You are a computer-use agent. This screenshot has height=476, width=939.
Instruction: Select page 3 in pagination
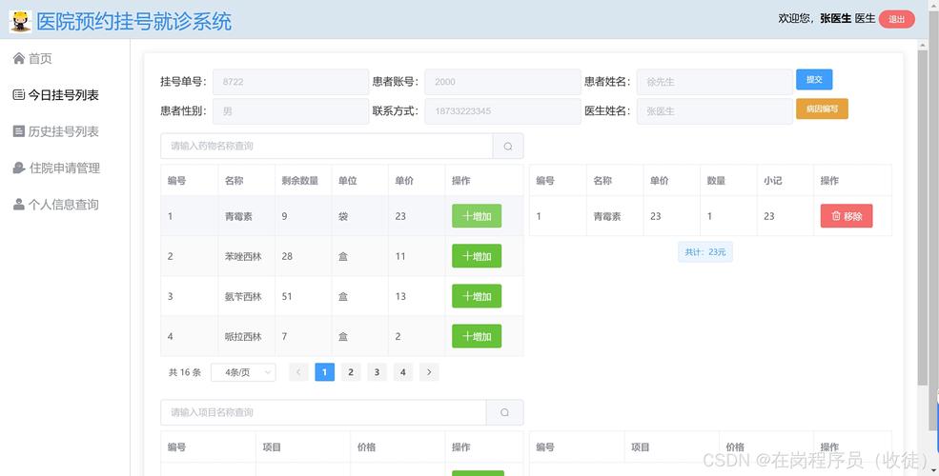(x=377, y=372)
